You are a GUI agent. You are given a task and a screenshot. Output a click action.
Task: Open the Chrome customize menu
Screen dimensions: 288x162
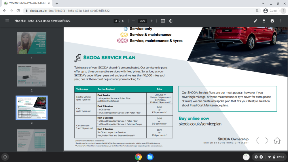(283, 11)
